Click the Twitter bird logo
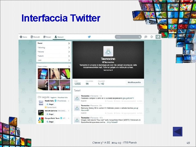The height and width of the screenshot is (147, 196). click(x=89, y=37)
